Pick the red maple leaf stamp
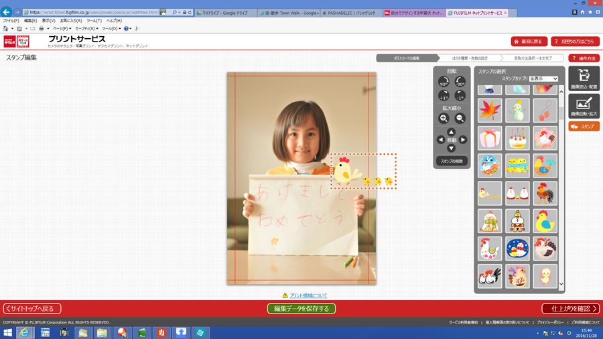The image size is (603, 339). coord(490,111)
